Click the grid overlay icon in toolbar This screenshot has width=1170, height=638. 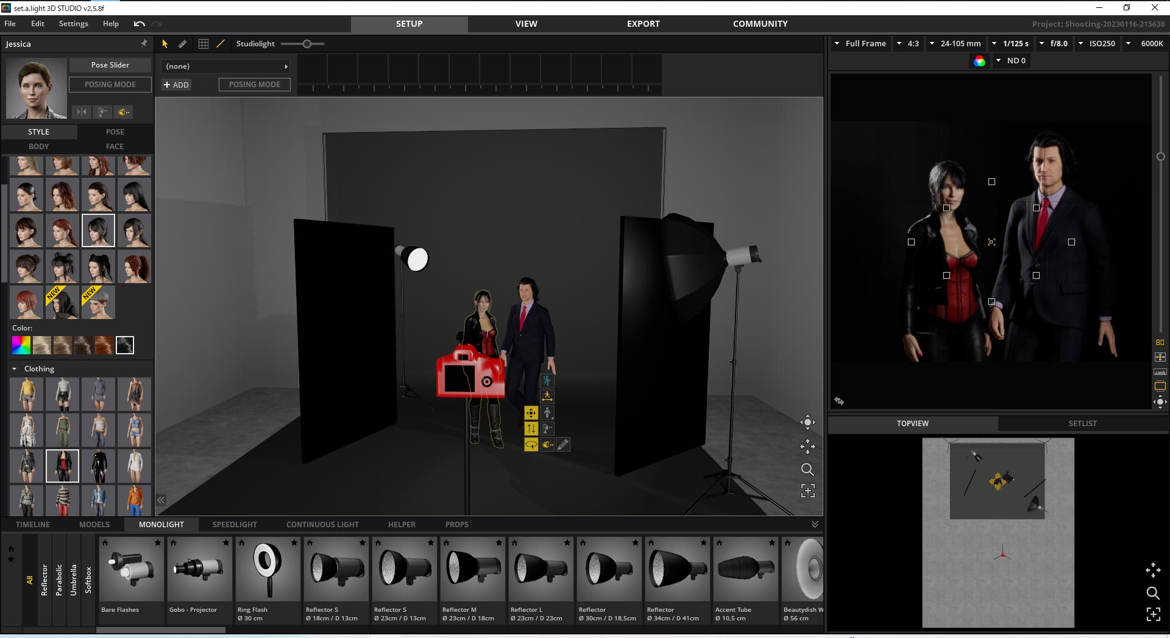[x=204, y=44]
